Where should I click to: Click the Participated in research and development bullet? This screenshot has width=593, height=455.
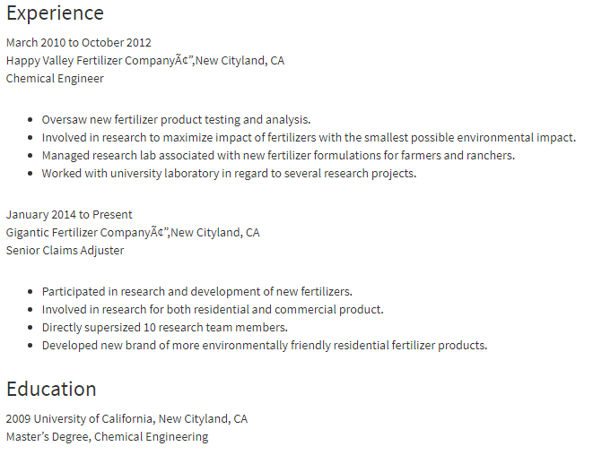click(x=196, y=291)
